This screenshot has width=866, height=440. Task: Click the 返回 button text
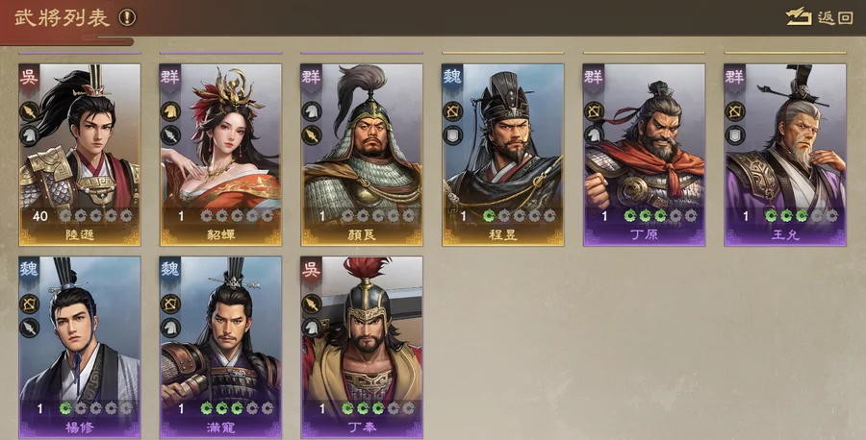click(834, 17)
